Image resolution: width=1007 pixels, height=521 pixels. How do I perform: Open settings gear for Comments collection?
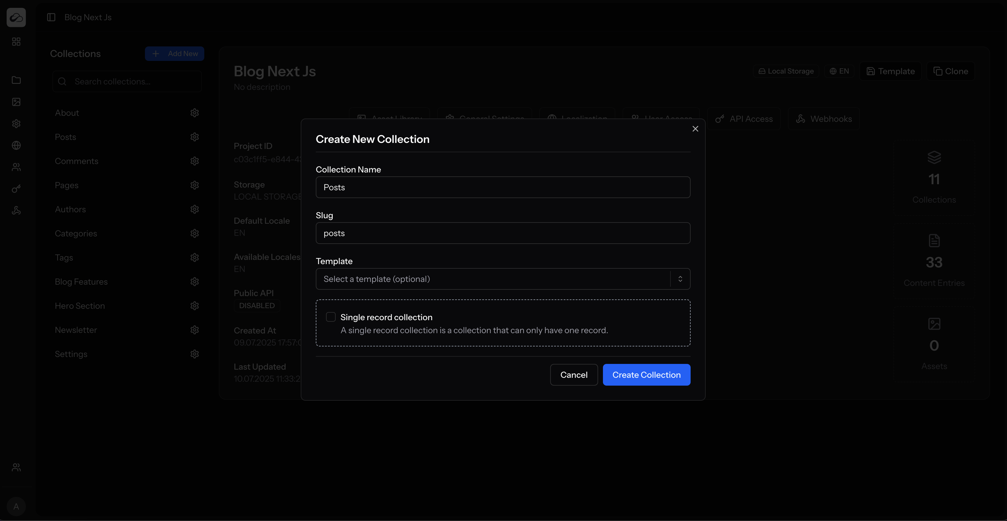point(195,161)
